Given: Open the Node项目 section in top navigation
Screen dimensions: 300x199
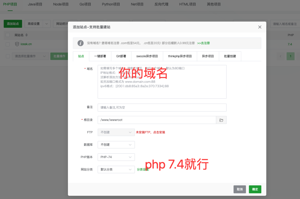Looking at the screenshot, I should click(x=61, y=4).
